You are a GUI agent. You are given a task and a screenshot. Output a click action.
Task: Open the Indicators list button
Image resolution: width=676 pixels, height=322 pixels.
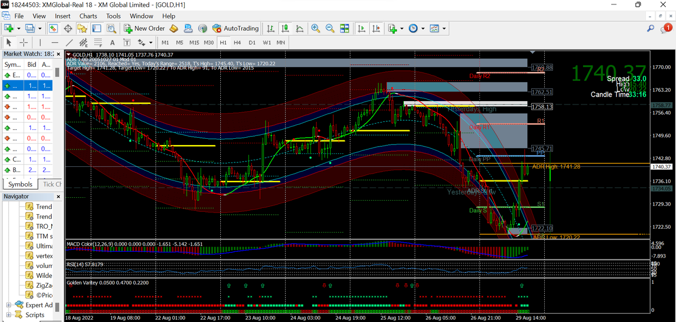tap(392, 28)
